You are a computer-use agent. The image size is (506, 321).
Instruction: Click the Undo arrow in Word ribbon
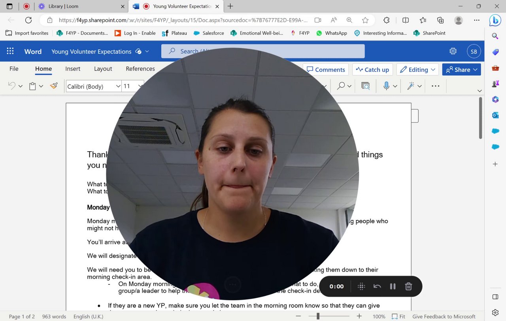coord(12,86)
